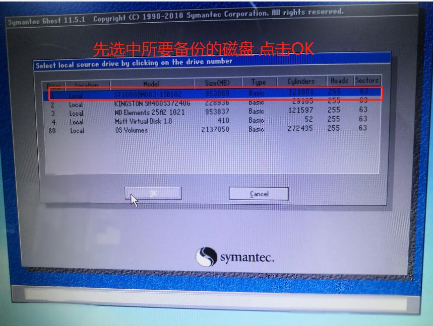Click the Heads column header
The width and height of the screenshot is (433, 326).
point(340,80)
